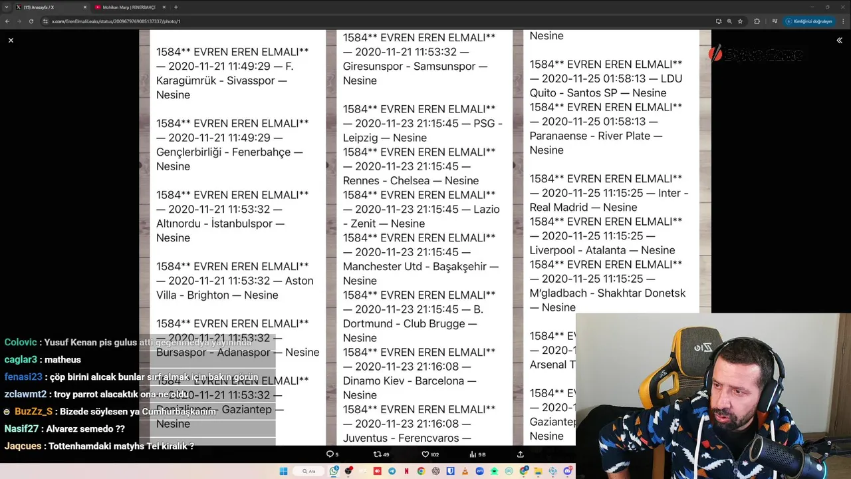Click the Kimliğinizi doğrulayın profile button
The width and height of the screenshot is (851, 479).
coord(809,21)
